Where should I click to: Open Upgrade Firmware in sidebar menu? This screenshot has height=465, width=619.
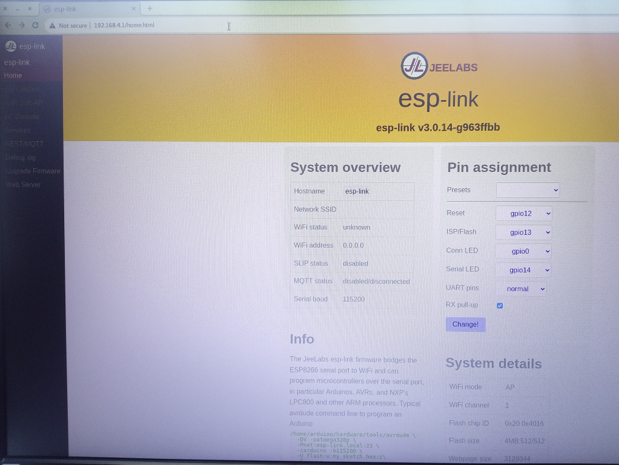[x=33, y=171]
